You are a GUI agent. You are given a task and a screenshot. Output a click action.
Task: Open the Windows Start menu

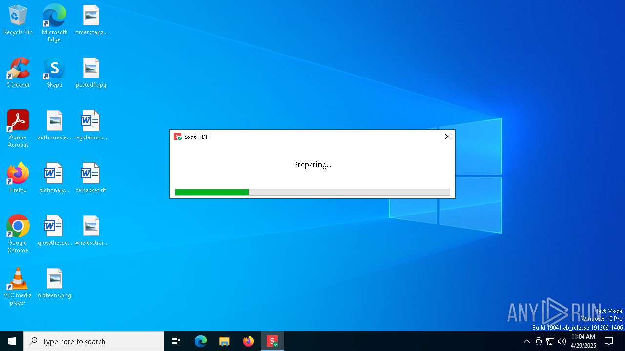point(12,341)
